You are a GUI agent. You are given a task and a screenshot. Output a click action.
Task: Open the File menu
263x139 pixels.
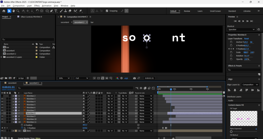(x=3, y=6)
